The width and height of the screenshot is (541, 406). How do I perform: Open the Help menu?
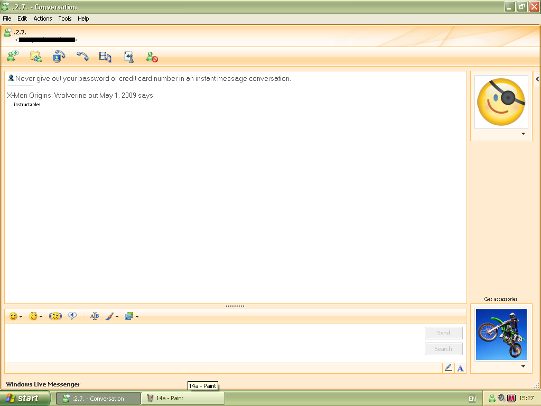click(83, 19)
